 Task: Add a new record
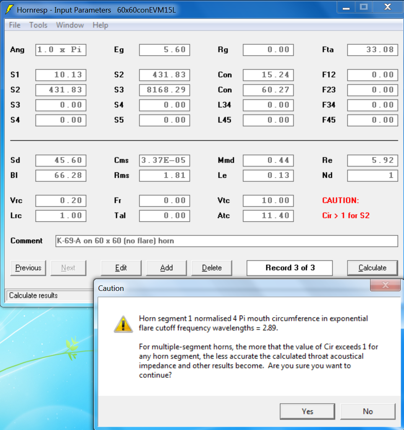166,268
